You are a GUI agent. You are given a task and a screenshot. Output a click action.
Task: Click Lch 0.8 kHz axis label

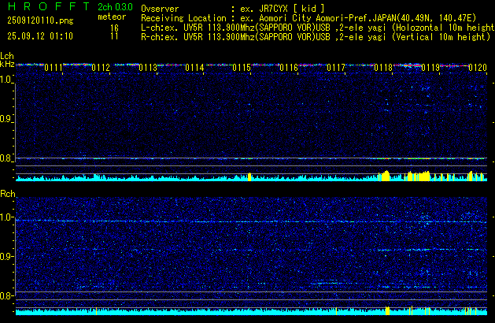pyautogui.click(x=6, y=158)
